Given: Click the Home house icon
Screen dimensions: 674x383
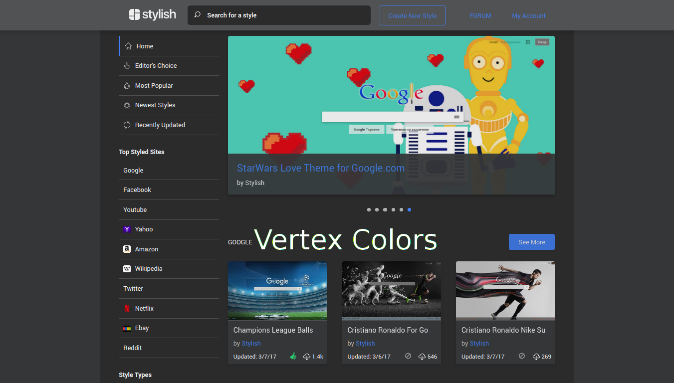Looking at the screenshot, I should tap(128, 46).
